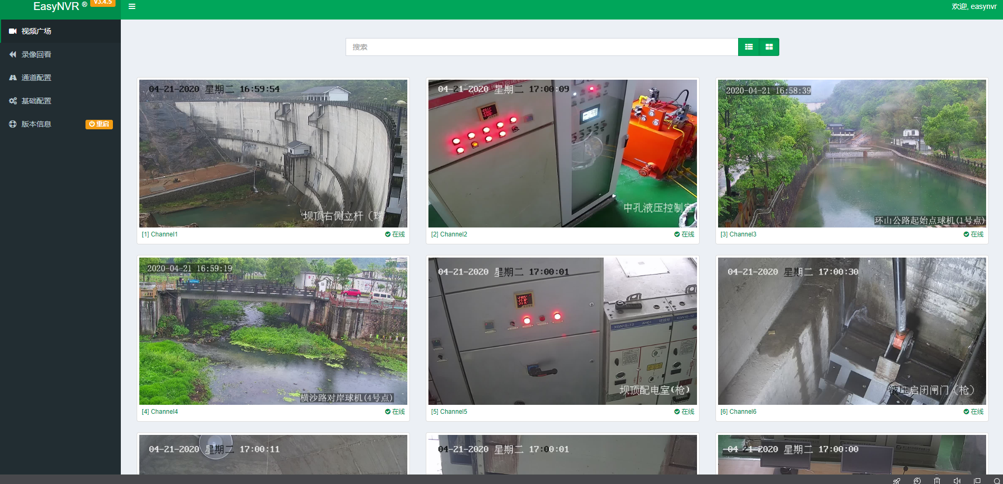
Task: Click the orange 重启 restart button
Action: [99, 124]
